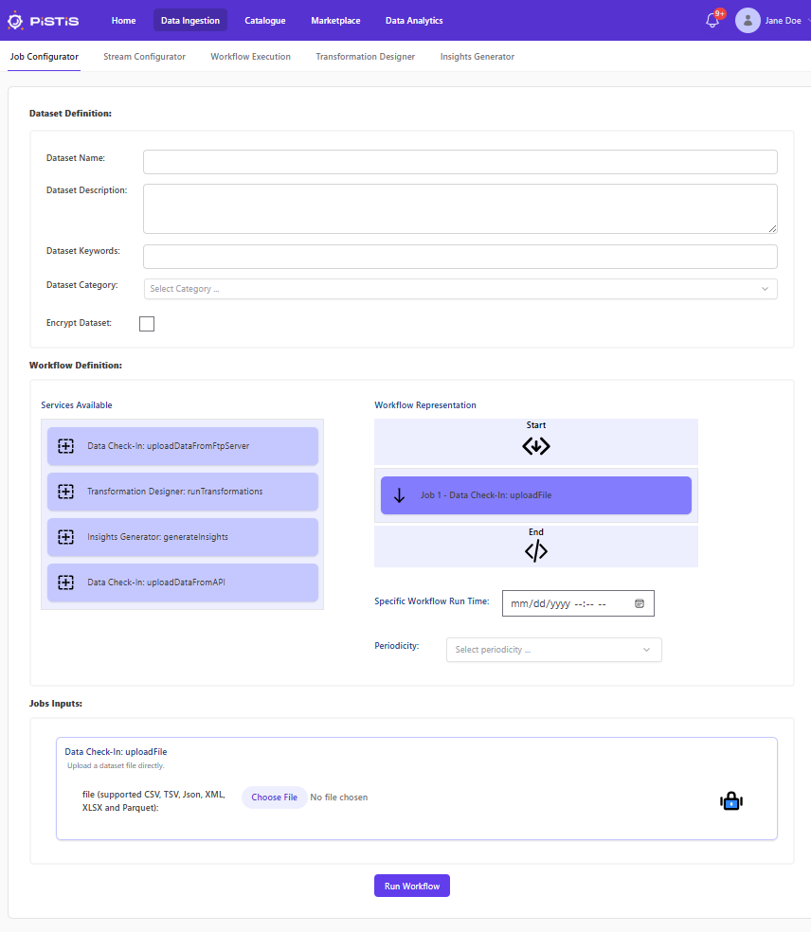Viewport: 811px width, 932px height.
Task: Select Job 1 - Data Check-In: uploadFile block
Action: [535, 495]
